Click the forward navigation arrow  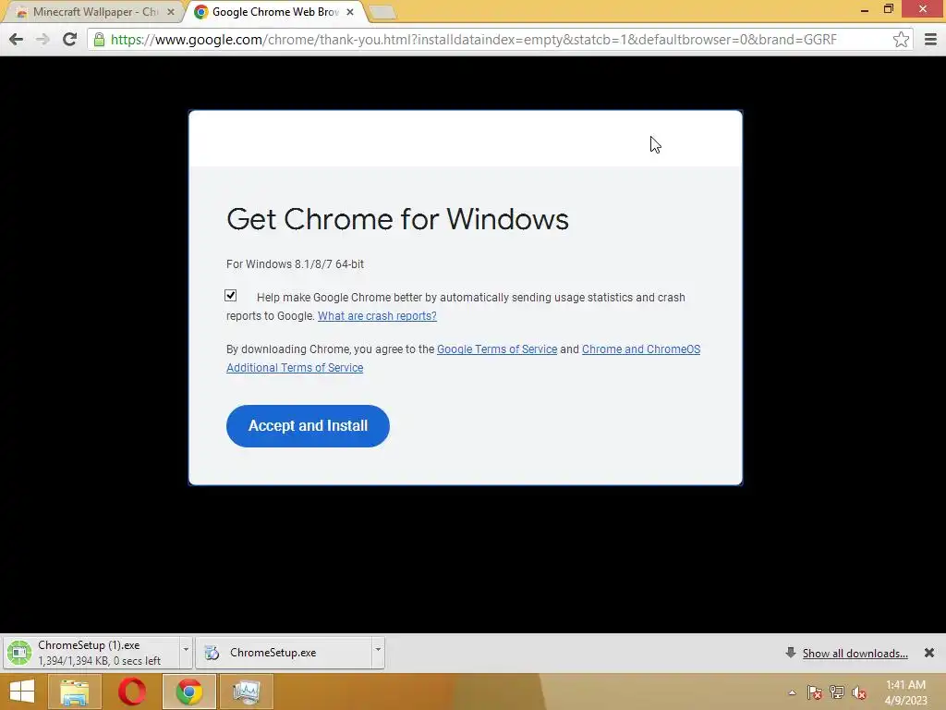pos(42,40)
